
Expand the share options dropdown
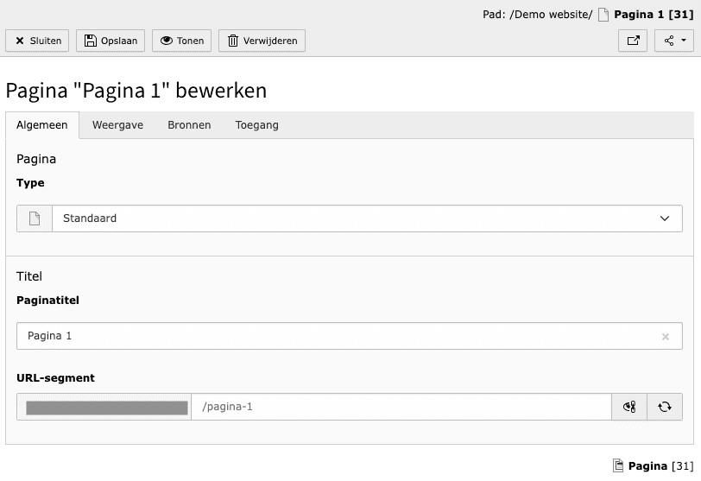[674, 41]
